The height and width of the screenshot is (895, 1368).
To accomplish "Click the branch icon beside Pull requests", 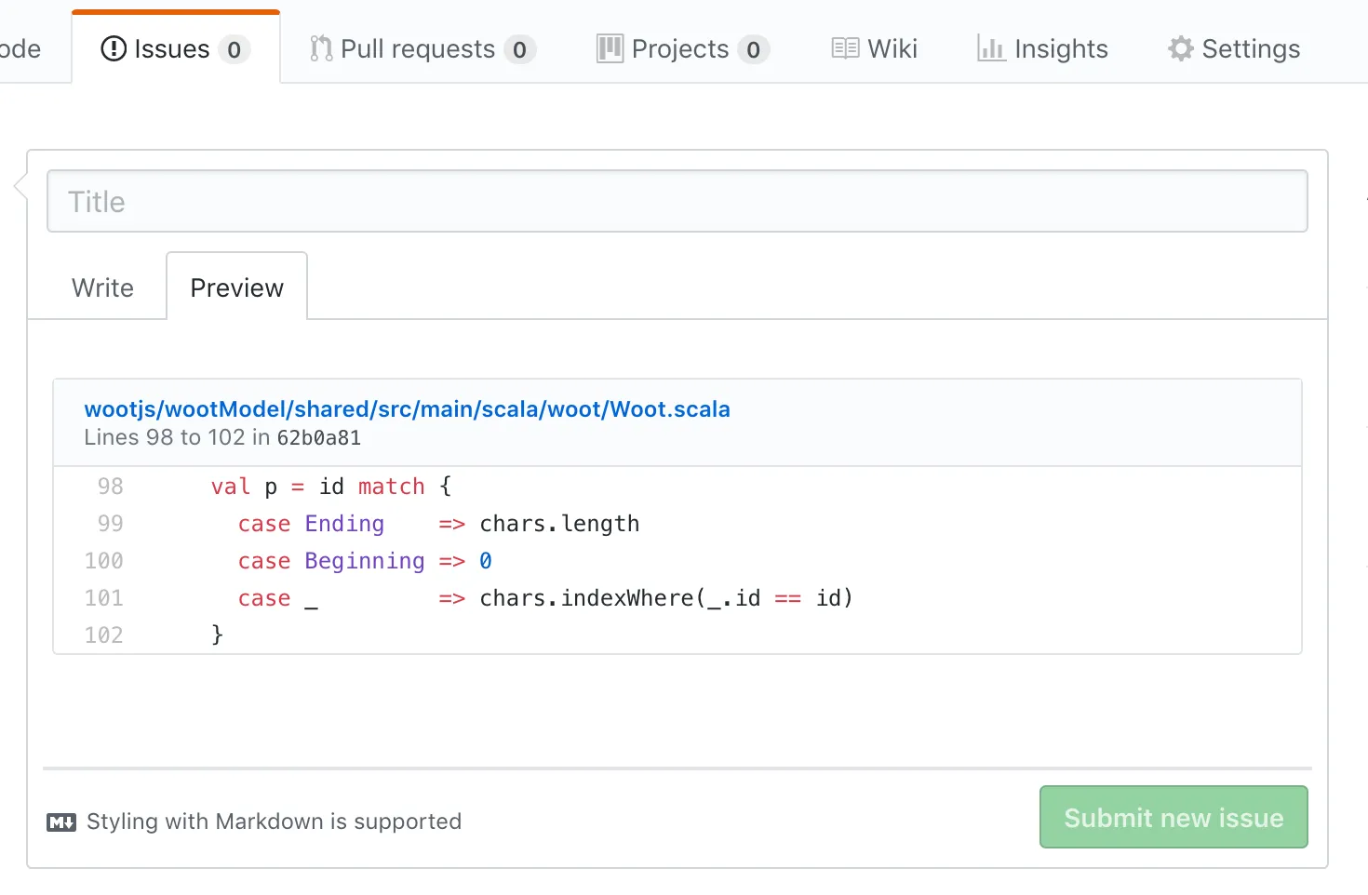I will (320, 48).
